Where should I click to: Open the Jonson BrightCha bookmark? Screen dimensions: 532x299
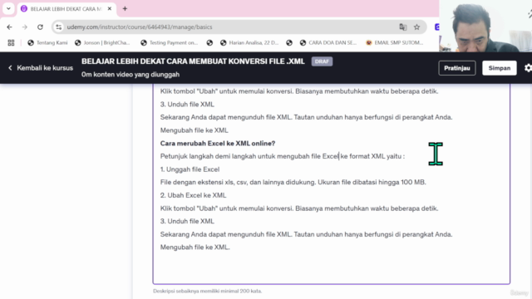point(102,42)
